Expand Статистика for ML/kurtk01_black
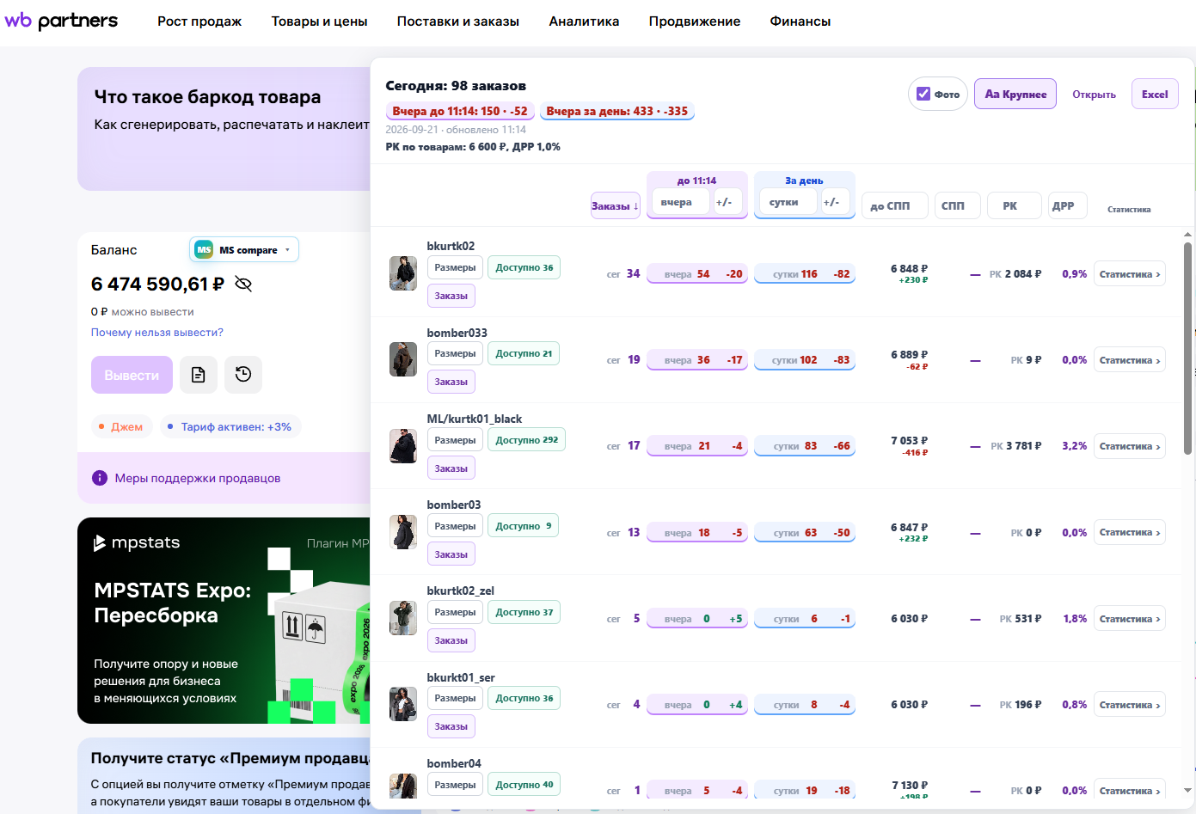 tap(1130, 446)
